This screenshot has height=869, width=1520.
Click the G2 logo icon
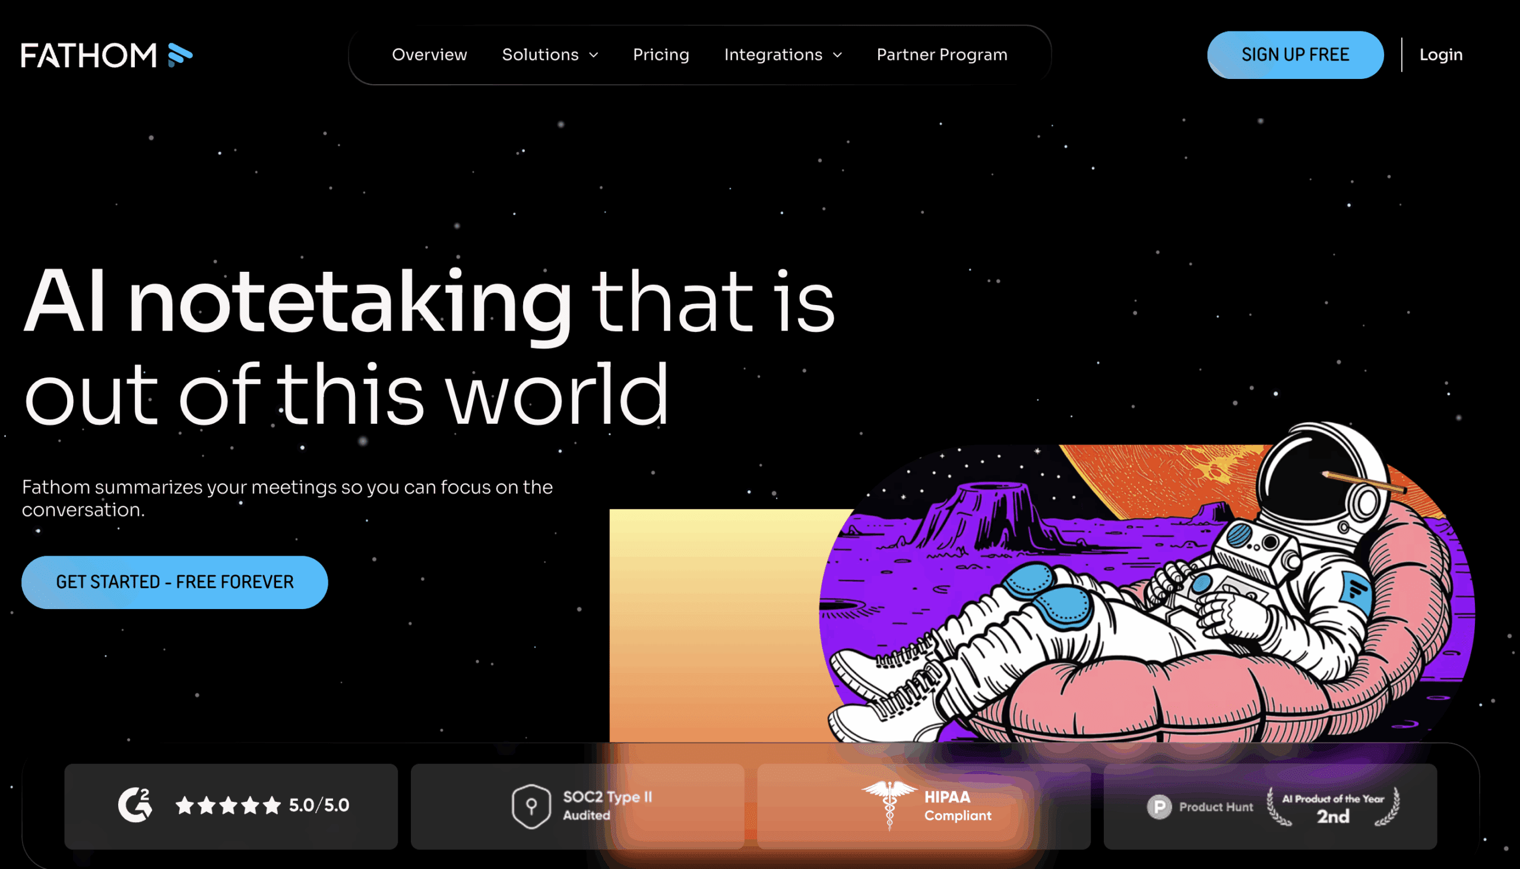coord(135,805)
